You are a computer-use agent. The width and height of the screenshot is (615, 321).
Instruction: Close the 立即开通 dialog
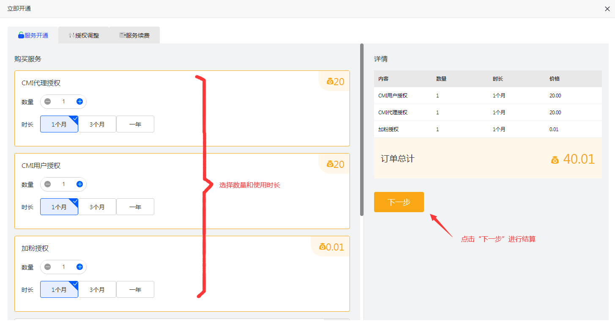point(607,9)
